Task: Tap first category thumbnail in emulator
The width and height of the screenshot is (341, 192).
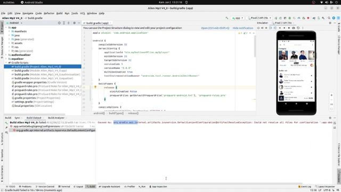Action: point(283,55)
